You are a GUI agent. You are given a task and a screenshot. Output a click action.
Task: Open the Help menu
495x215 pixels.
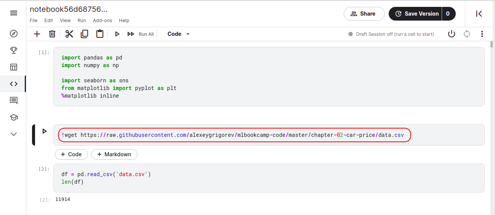tap(124, 21)
